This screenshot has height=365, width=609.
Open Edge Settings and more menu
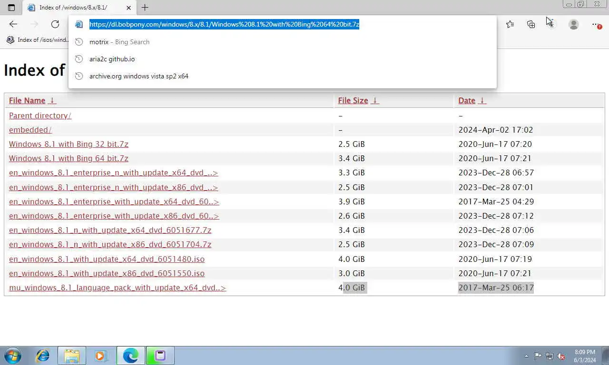596,24
